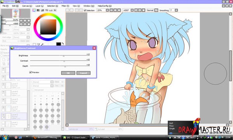This screenshot has width=233, height=140.
Task: Show Layer 1 via visibility box
Action: click(x=3, y=122)
